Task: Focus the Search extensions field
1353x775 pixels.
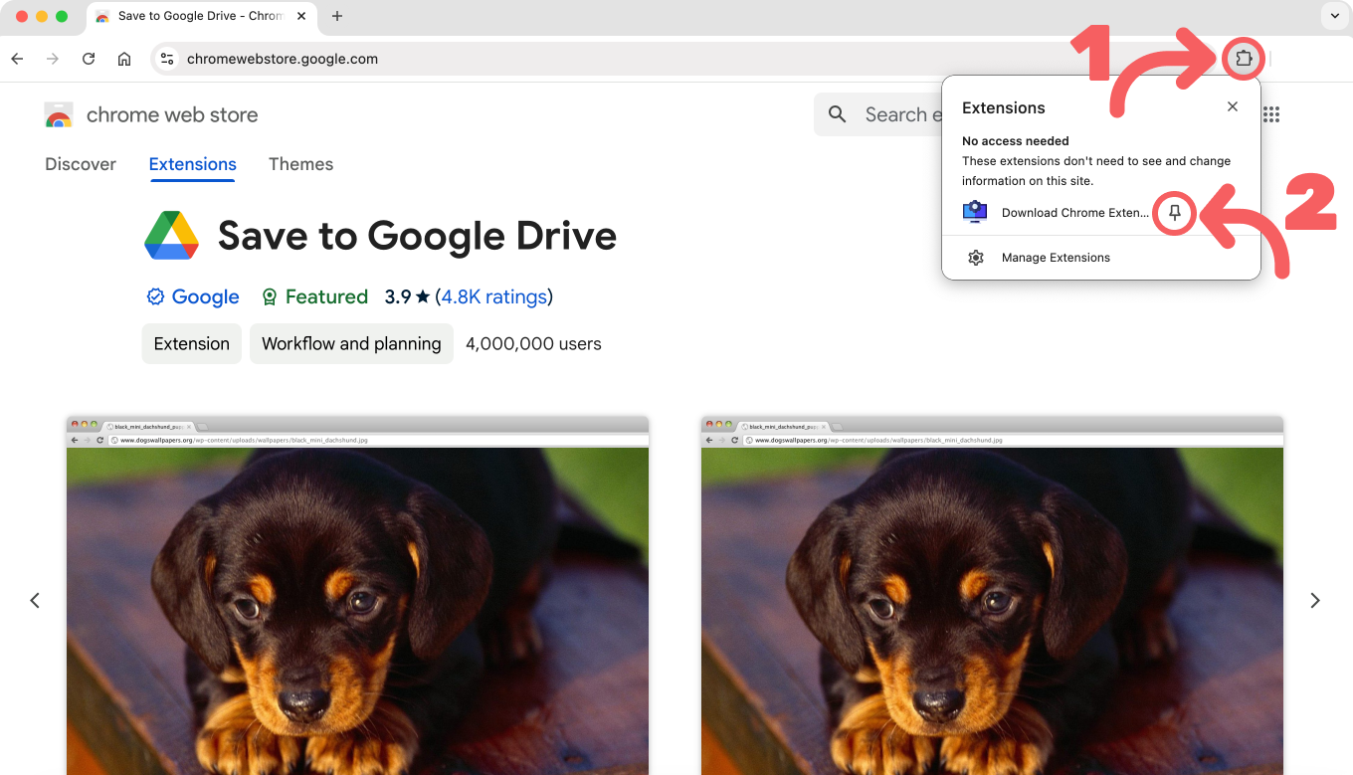Action: (x=878, y=114)
